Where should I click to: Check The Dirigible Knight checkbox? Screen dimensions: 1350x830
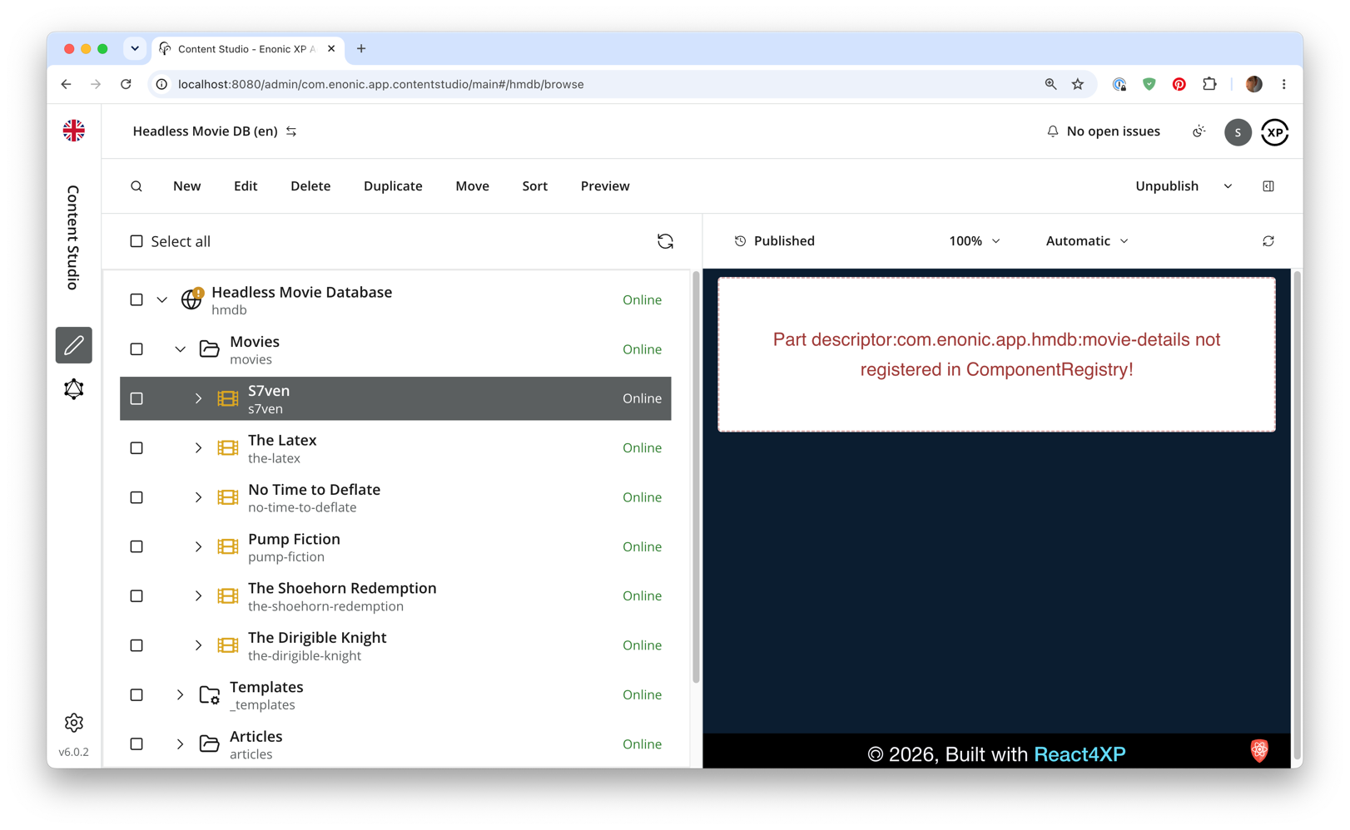point(136,645)
